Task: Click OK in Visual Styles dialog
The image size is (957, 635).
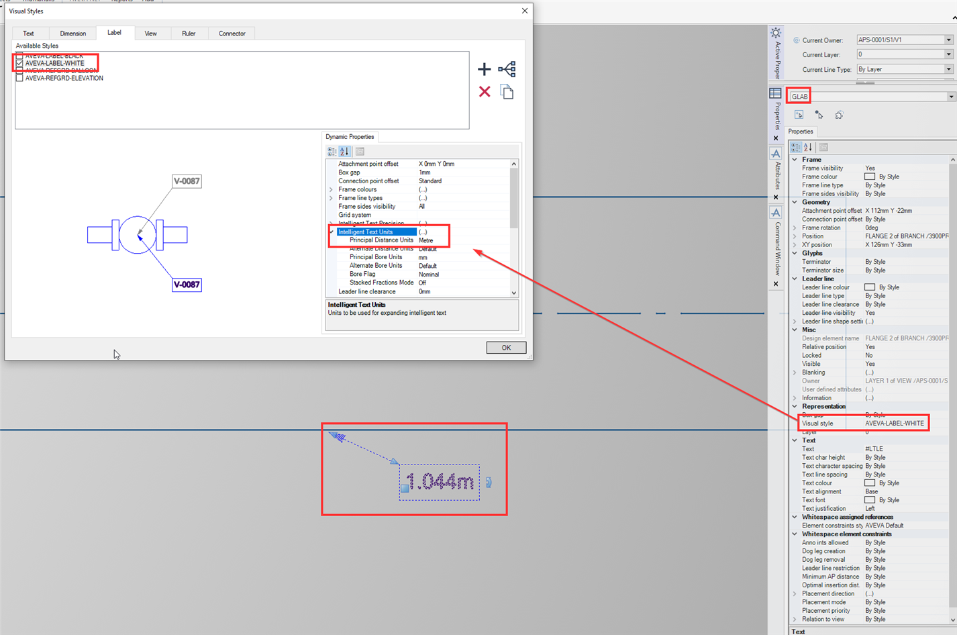Action: tap(506, 348)
